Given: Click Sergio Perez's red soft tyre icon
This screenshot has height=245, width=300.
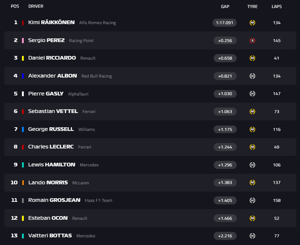Looking at the screenshot, I should click(252, 41).
